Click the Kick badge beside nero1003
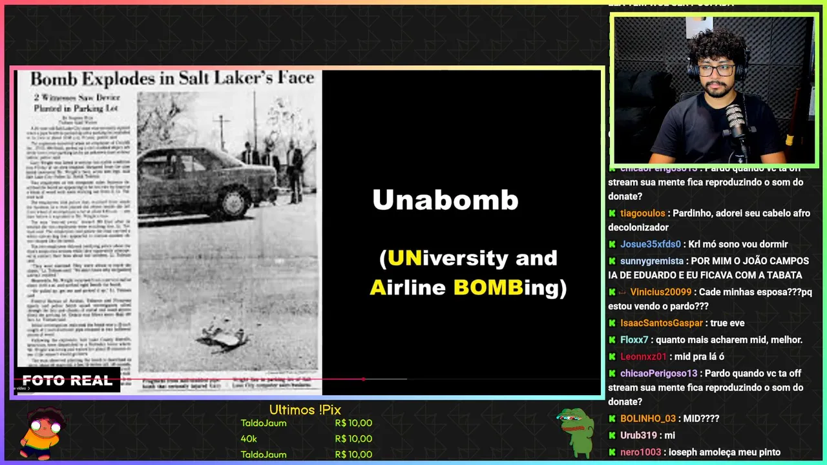Viewport: 827px width, 465px height. pos(612,452)
